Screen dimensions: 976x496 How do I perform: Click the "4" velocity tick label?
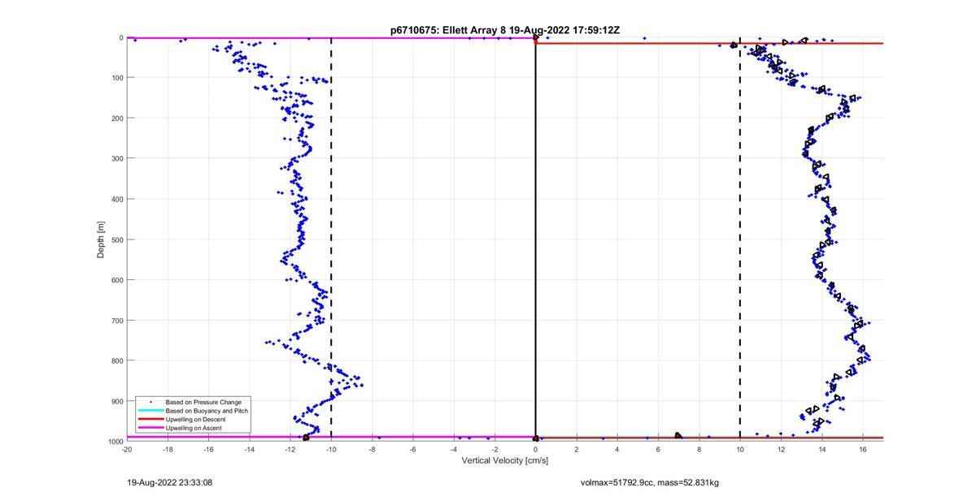[x=617, y=449]
